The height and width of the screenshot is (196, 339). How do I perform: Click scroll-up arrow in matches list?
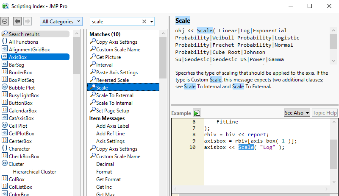pyautogui.click(x=163, y=34)
